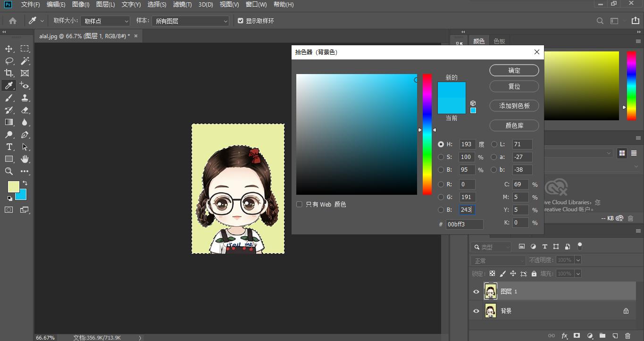Select the Magic Wand tool
The height and width of the screenshot is (341, 644).
[25, 61]
